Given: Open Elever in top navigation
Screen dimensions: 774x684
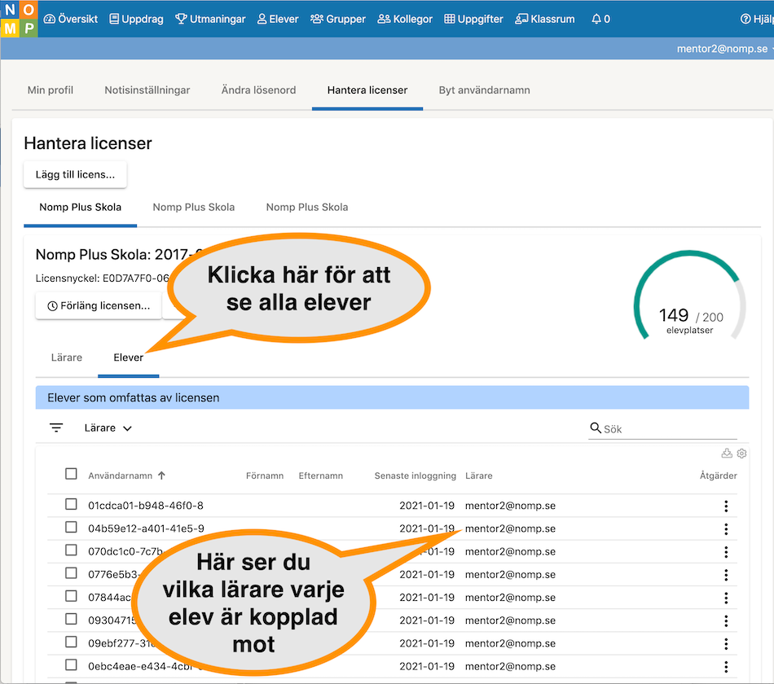Looking at the screenshot, I should [x=278, y=20].
